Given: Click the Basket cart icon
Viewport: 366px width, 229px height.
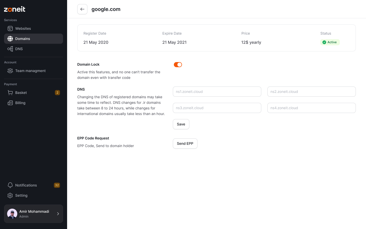Looking at the screenshot, I should tap(10, 93).
